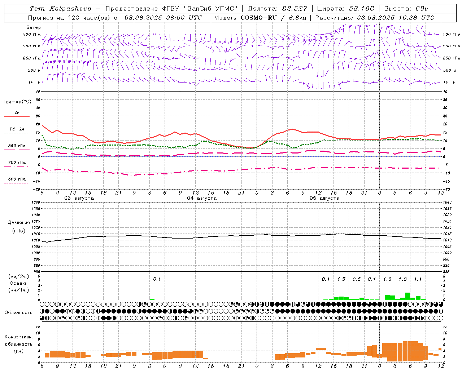Click the Высота: 69м elevation text
462x369 pixels.
tap(406, 9)
